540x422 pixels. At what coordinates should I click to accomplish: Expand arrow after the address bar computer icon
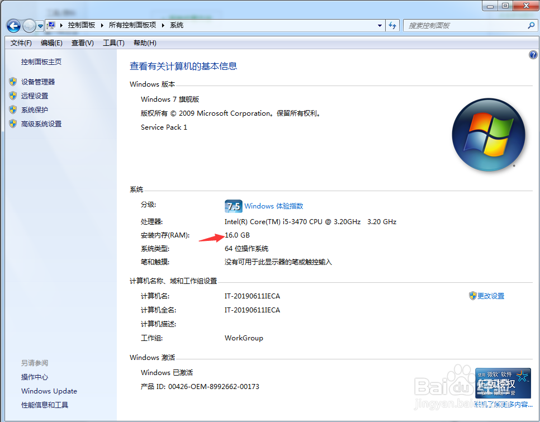(61, 25)
